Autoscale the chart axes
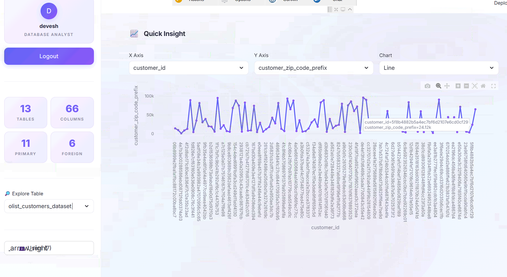This screenshot has height=277, width=507. [x=475, y=86]
